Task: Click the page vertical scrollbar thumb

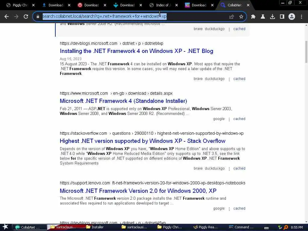Action: [306, 52]
